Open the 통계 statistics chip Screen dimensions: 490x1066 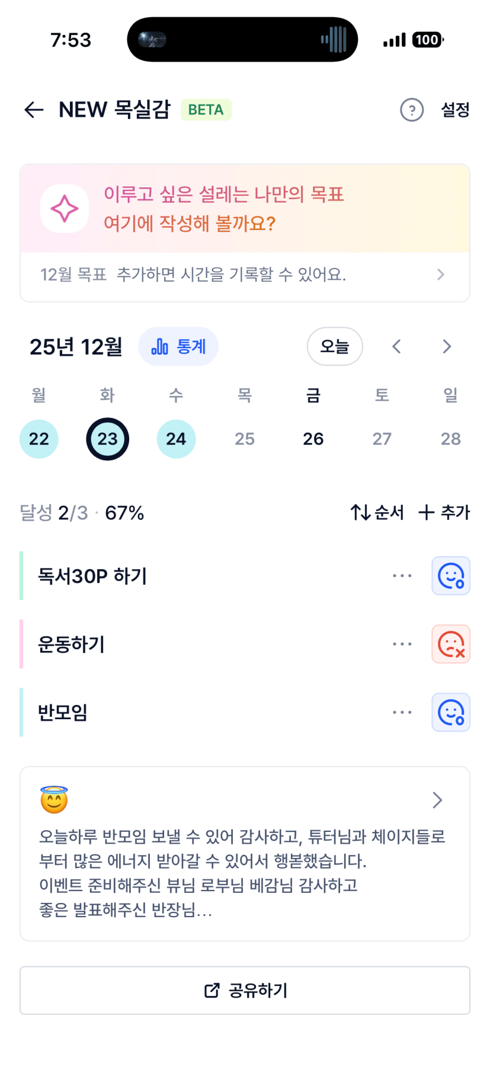click(178, 346)
